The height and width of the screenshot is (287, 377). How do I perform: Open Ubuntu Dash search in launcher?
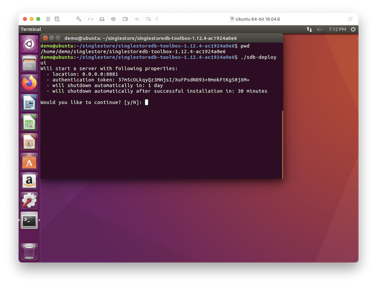pyautogui.click(x=29, y=44)
